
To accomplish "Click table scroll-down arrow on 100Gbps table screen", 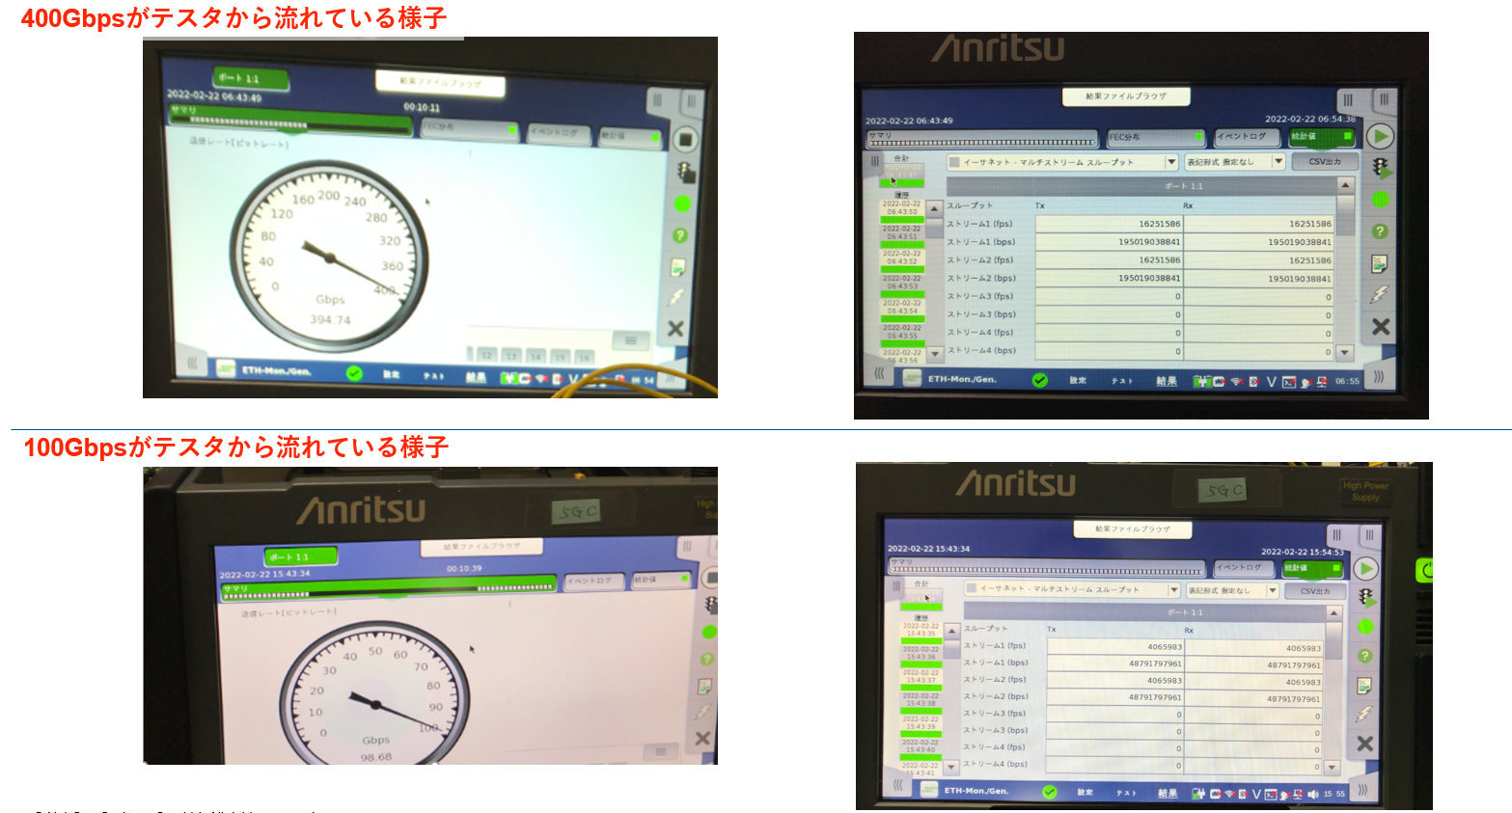I will pos(1333,768).
